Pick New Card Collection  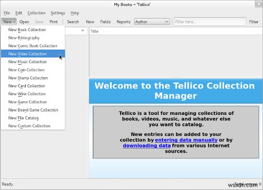tap(33, 86)
